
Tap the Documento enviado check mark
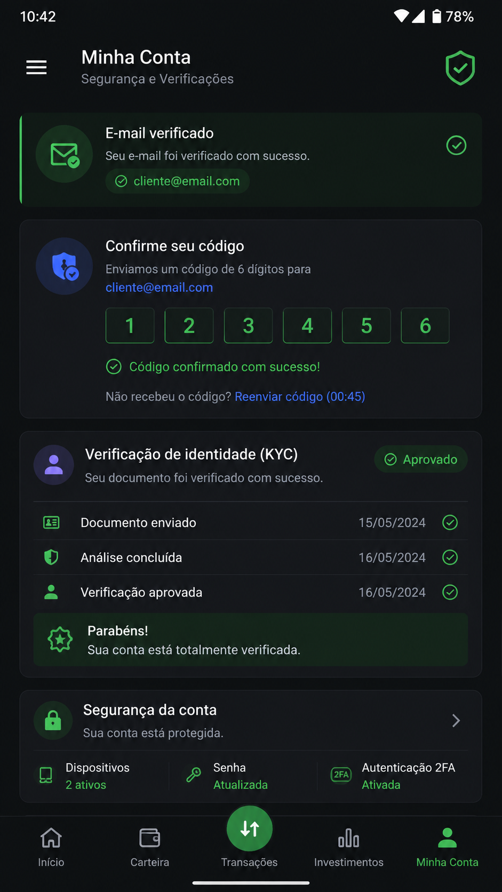tap(450, 522)
